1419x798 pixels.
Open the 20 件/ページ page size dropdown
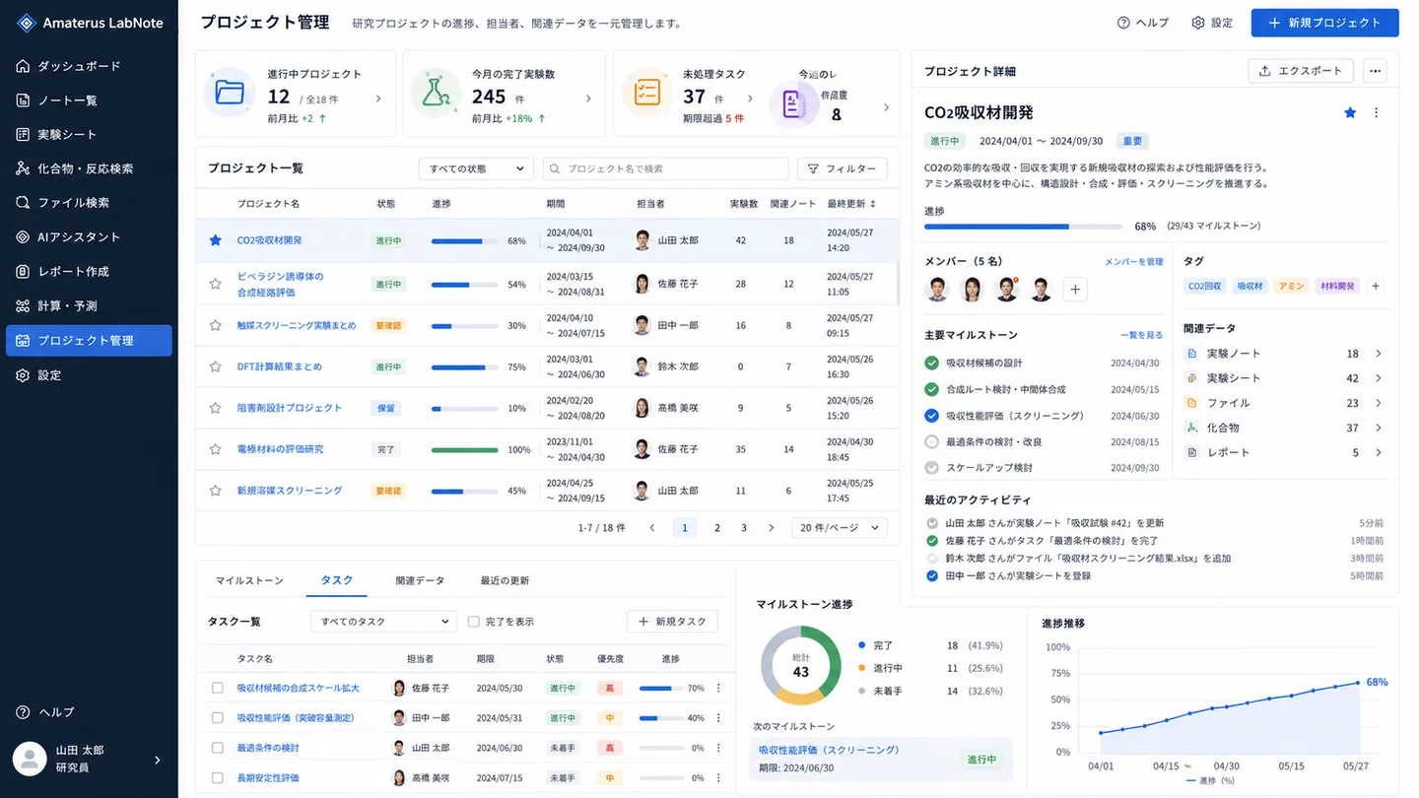click(839, 528)
